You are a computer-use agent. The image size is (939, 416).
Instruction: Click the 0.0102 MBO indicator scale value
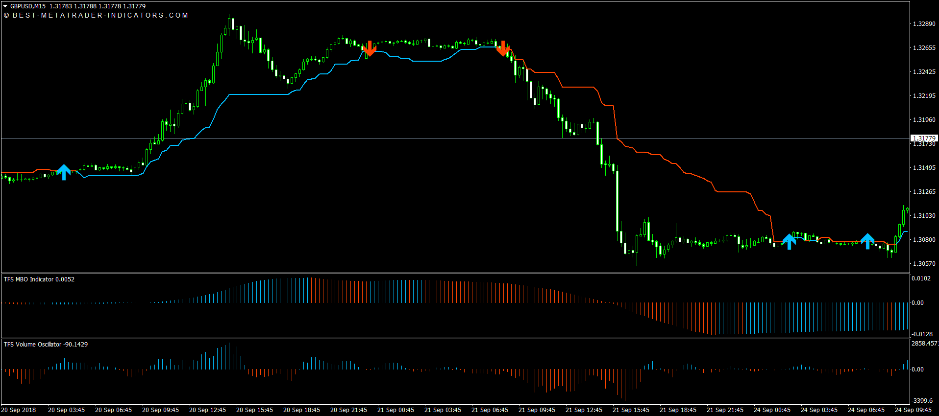tap(921, 278)
